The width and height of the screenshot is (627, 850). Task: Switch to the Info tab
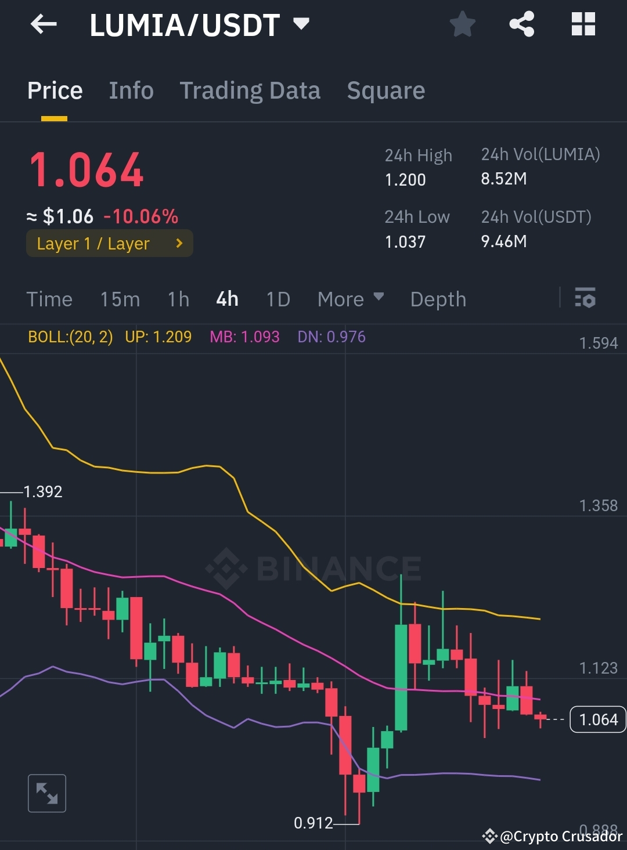[131, 91]
